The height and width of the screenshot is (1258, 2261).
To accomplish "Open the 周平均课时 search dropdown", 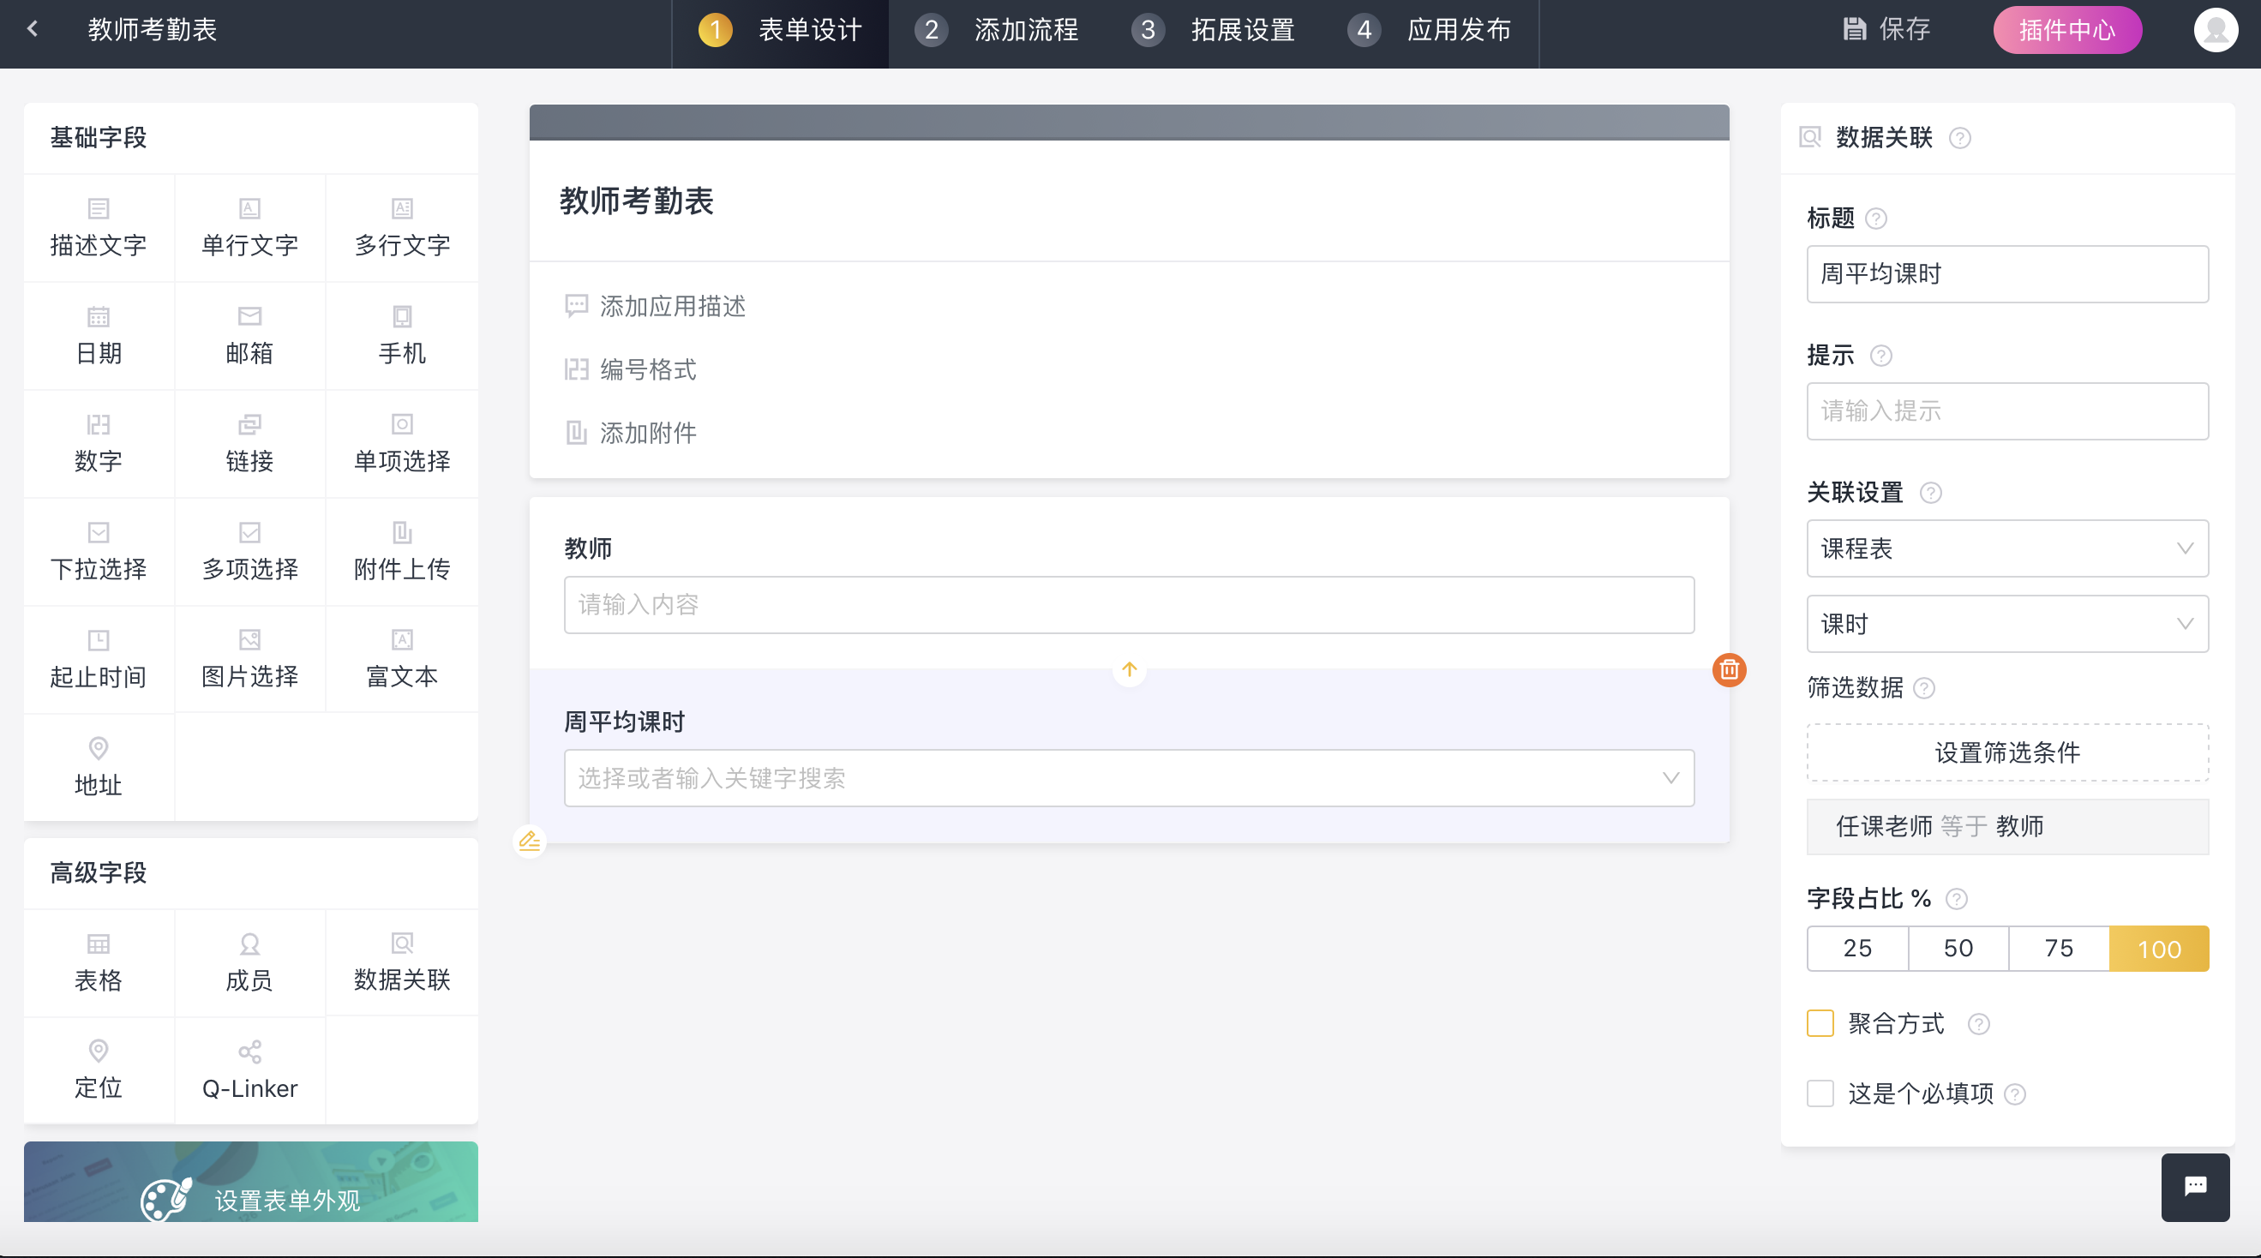I will pyautogui.click(x=1128, y=778).
